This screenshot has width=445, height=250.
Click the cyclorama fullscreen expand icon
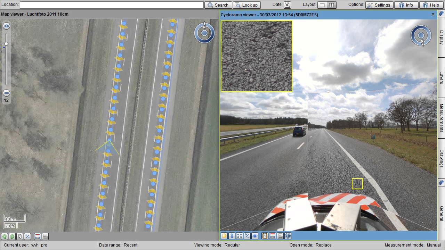tap(240, 236)
